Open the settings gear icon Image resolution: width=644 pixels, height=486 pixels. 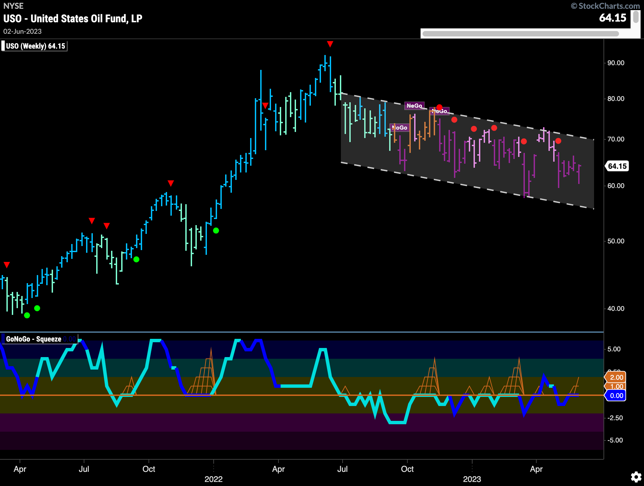636,477
